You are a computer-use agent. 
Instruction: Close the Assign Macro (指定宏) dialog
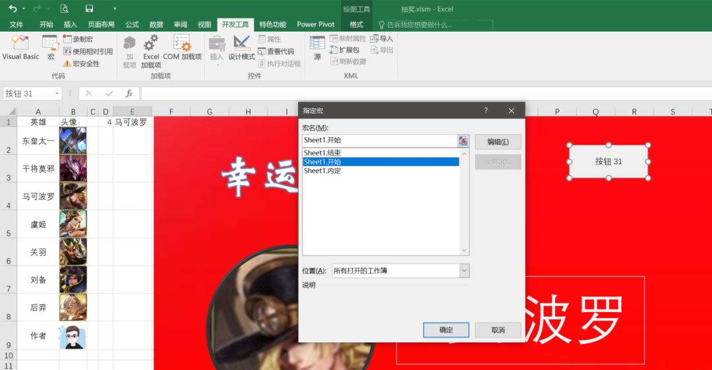[x=512, y=110]
